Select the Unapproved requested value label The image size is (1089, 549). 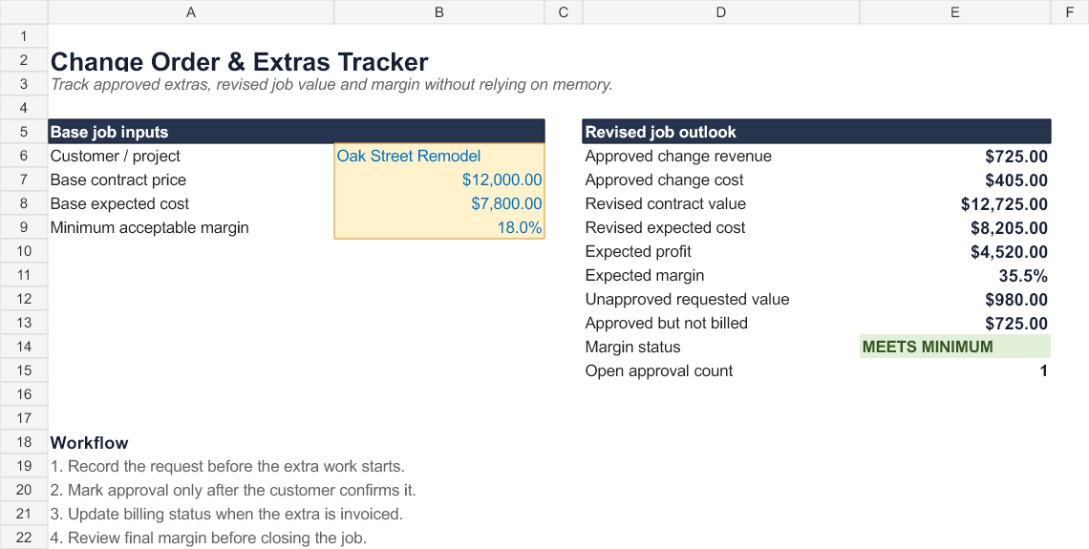[x=687, y=299]
